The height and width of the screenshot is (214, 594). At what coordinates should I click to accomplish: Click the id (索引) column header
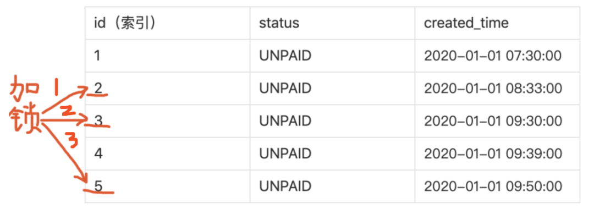point(125,23)
